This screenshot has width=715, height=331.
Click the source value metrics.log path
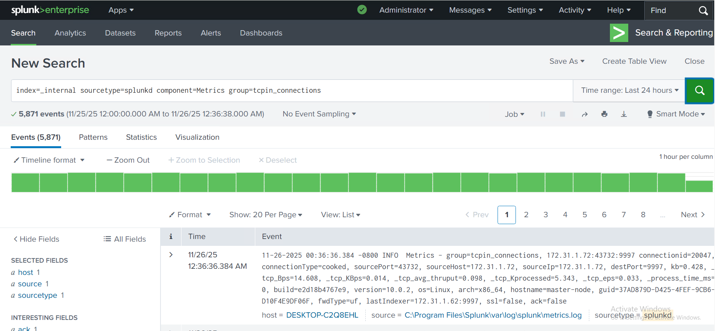tap(493, 315)
